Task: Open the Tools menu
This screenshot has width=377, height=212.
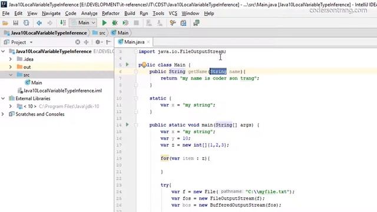Action: click(158, 14)
